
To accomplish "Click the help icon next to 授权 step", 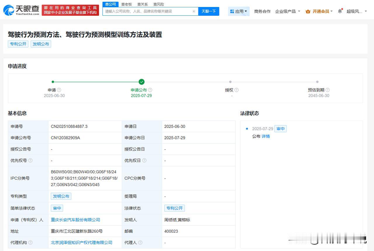I will (x=237, y=90).
